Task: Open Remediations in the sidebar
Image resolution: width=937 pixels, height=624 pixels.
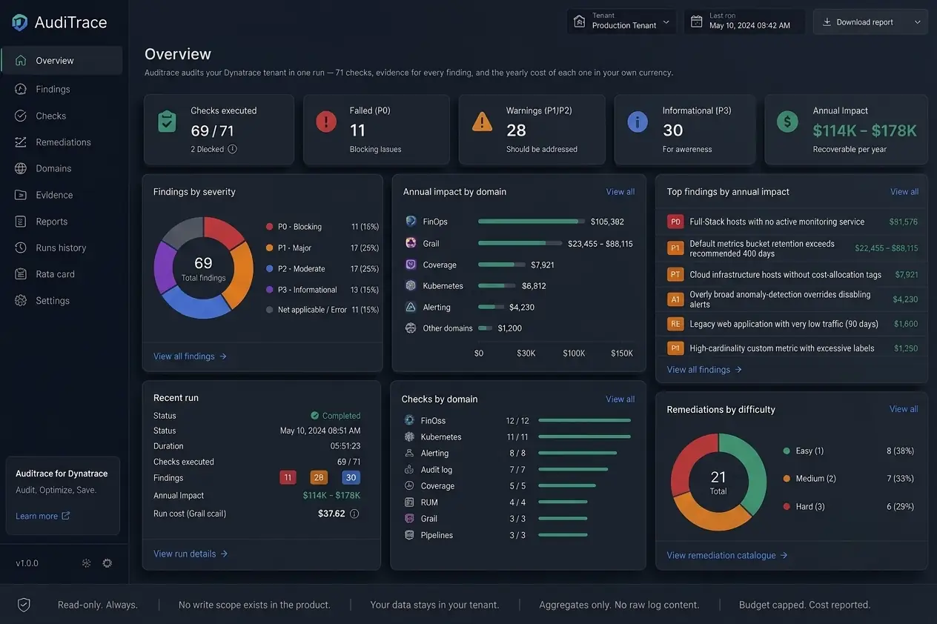Action: pyautogui.click(x=62, y=142)
